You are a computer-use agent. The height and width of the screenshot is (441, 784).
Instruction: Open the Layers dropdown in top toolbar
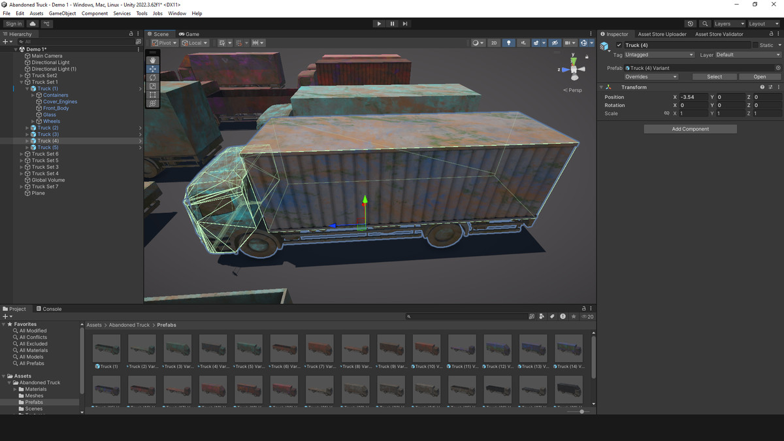pos(728,24)
